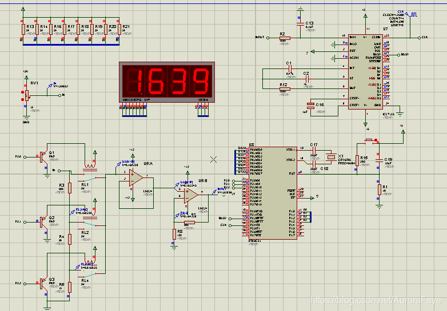
Task: Select resistor R16 in the pull-up array
Action: pos(51,29)
